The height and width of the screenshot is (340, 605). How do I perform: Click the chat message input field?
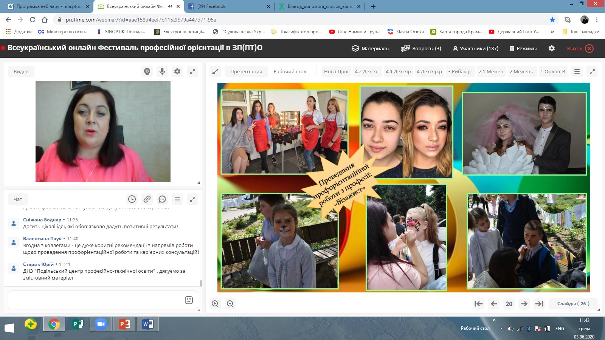(95, 300)
